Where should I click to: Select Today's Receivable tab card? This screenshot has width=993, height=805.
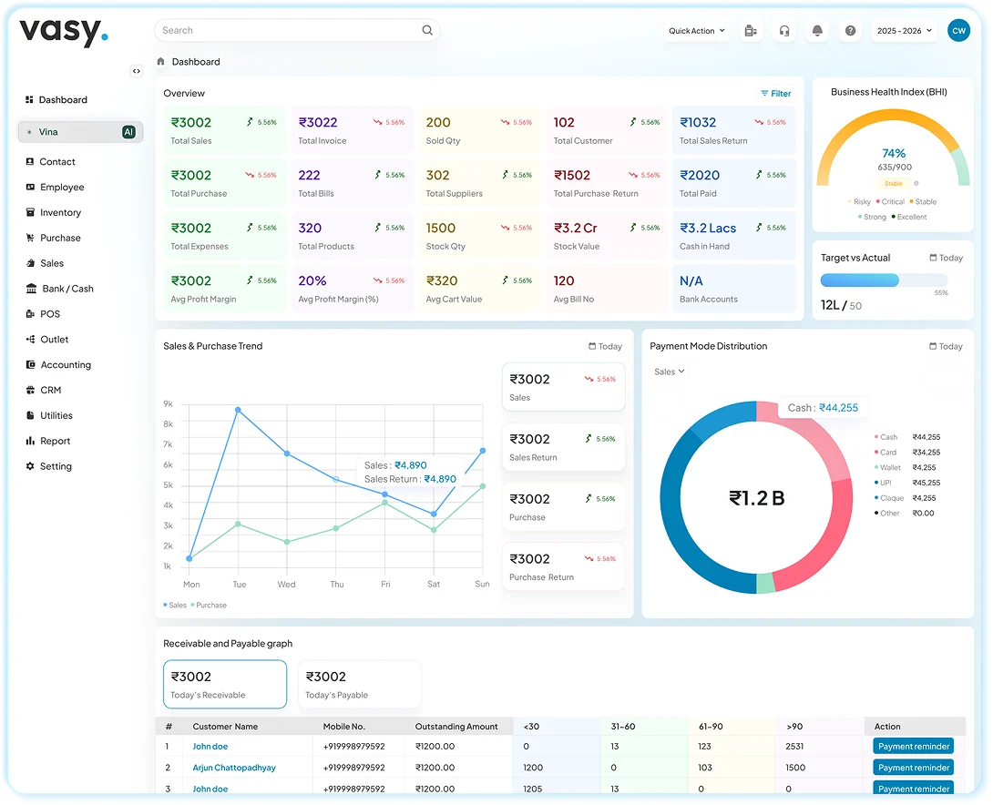pos(225,684)
